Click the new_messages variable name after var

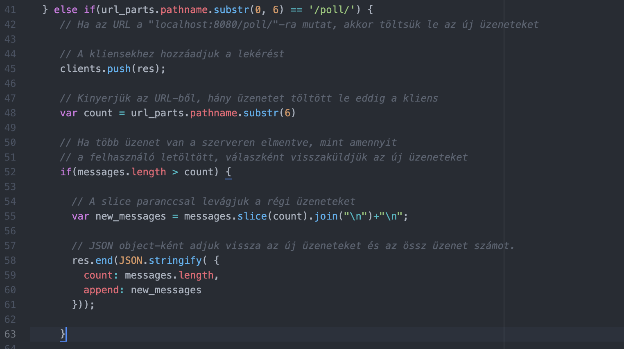tap(131, 216)
